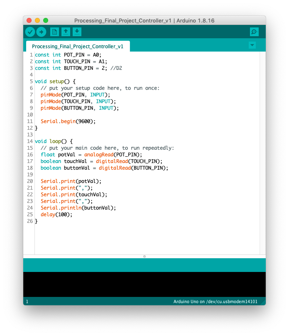Click the '//D2' comment on line 3
Image resolution: width=289 pixels, height=336 pixels.
[x=116, y=68]
